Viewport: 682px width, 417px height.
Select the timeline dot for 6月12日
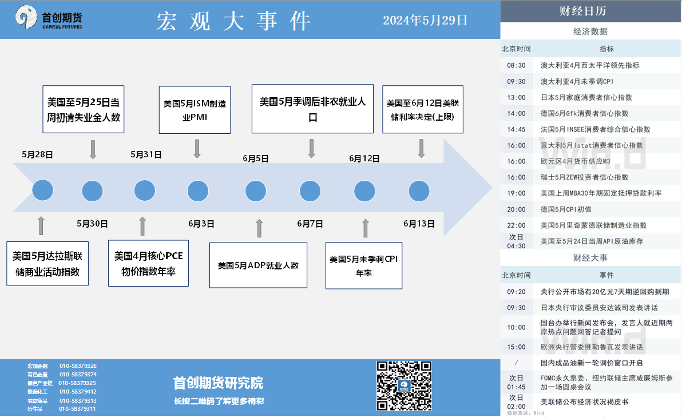tap(364, 191)
